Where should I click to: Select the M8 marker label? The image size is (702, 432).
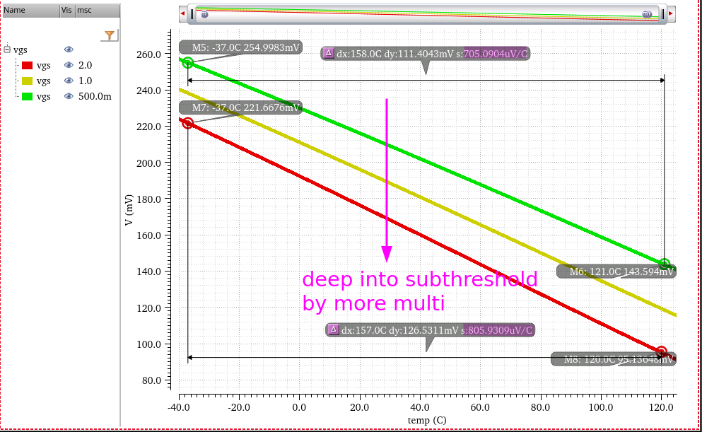(614, 359)
